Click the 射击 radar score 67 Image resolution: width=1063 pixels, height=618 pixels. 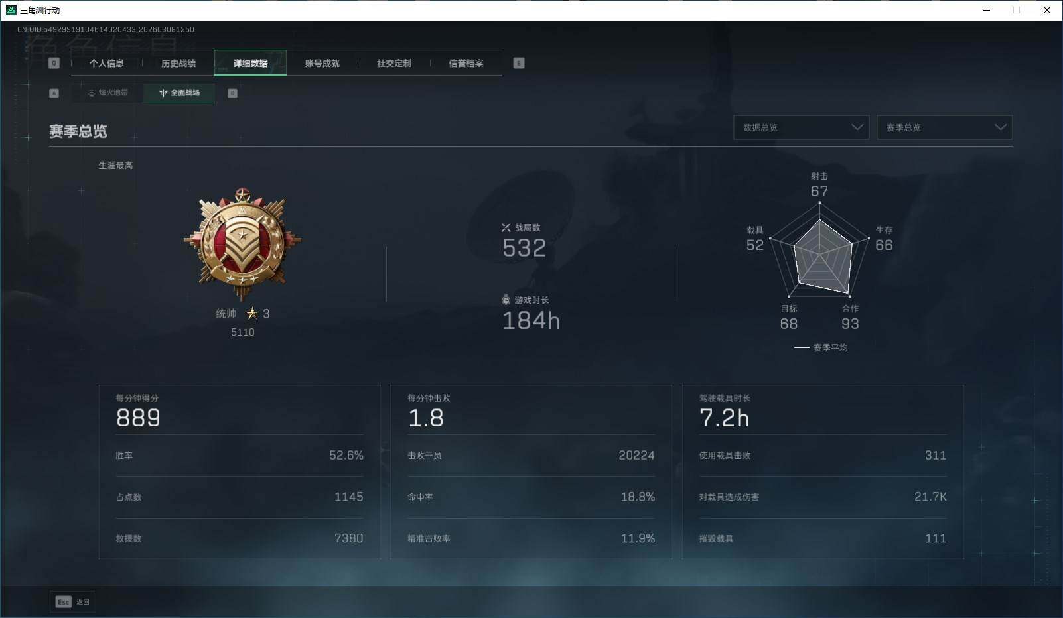pos(819,192)
